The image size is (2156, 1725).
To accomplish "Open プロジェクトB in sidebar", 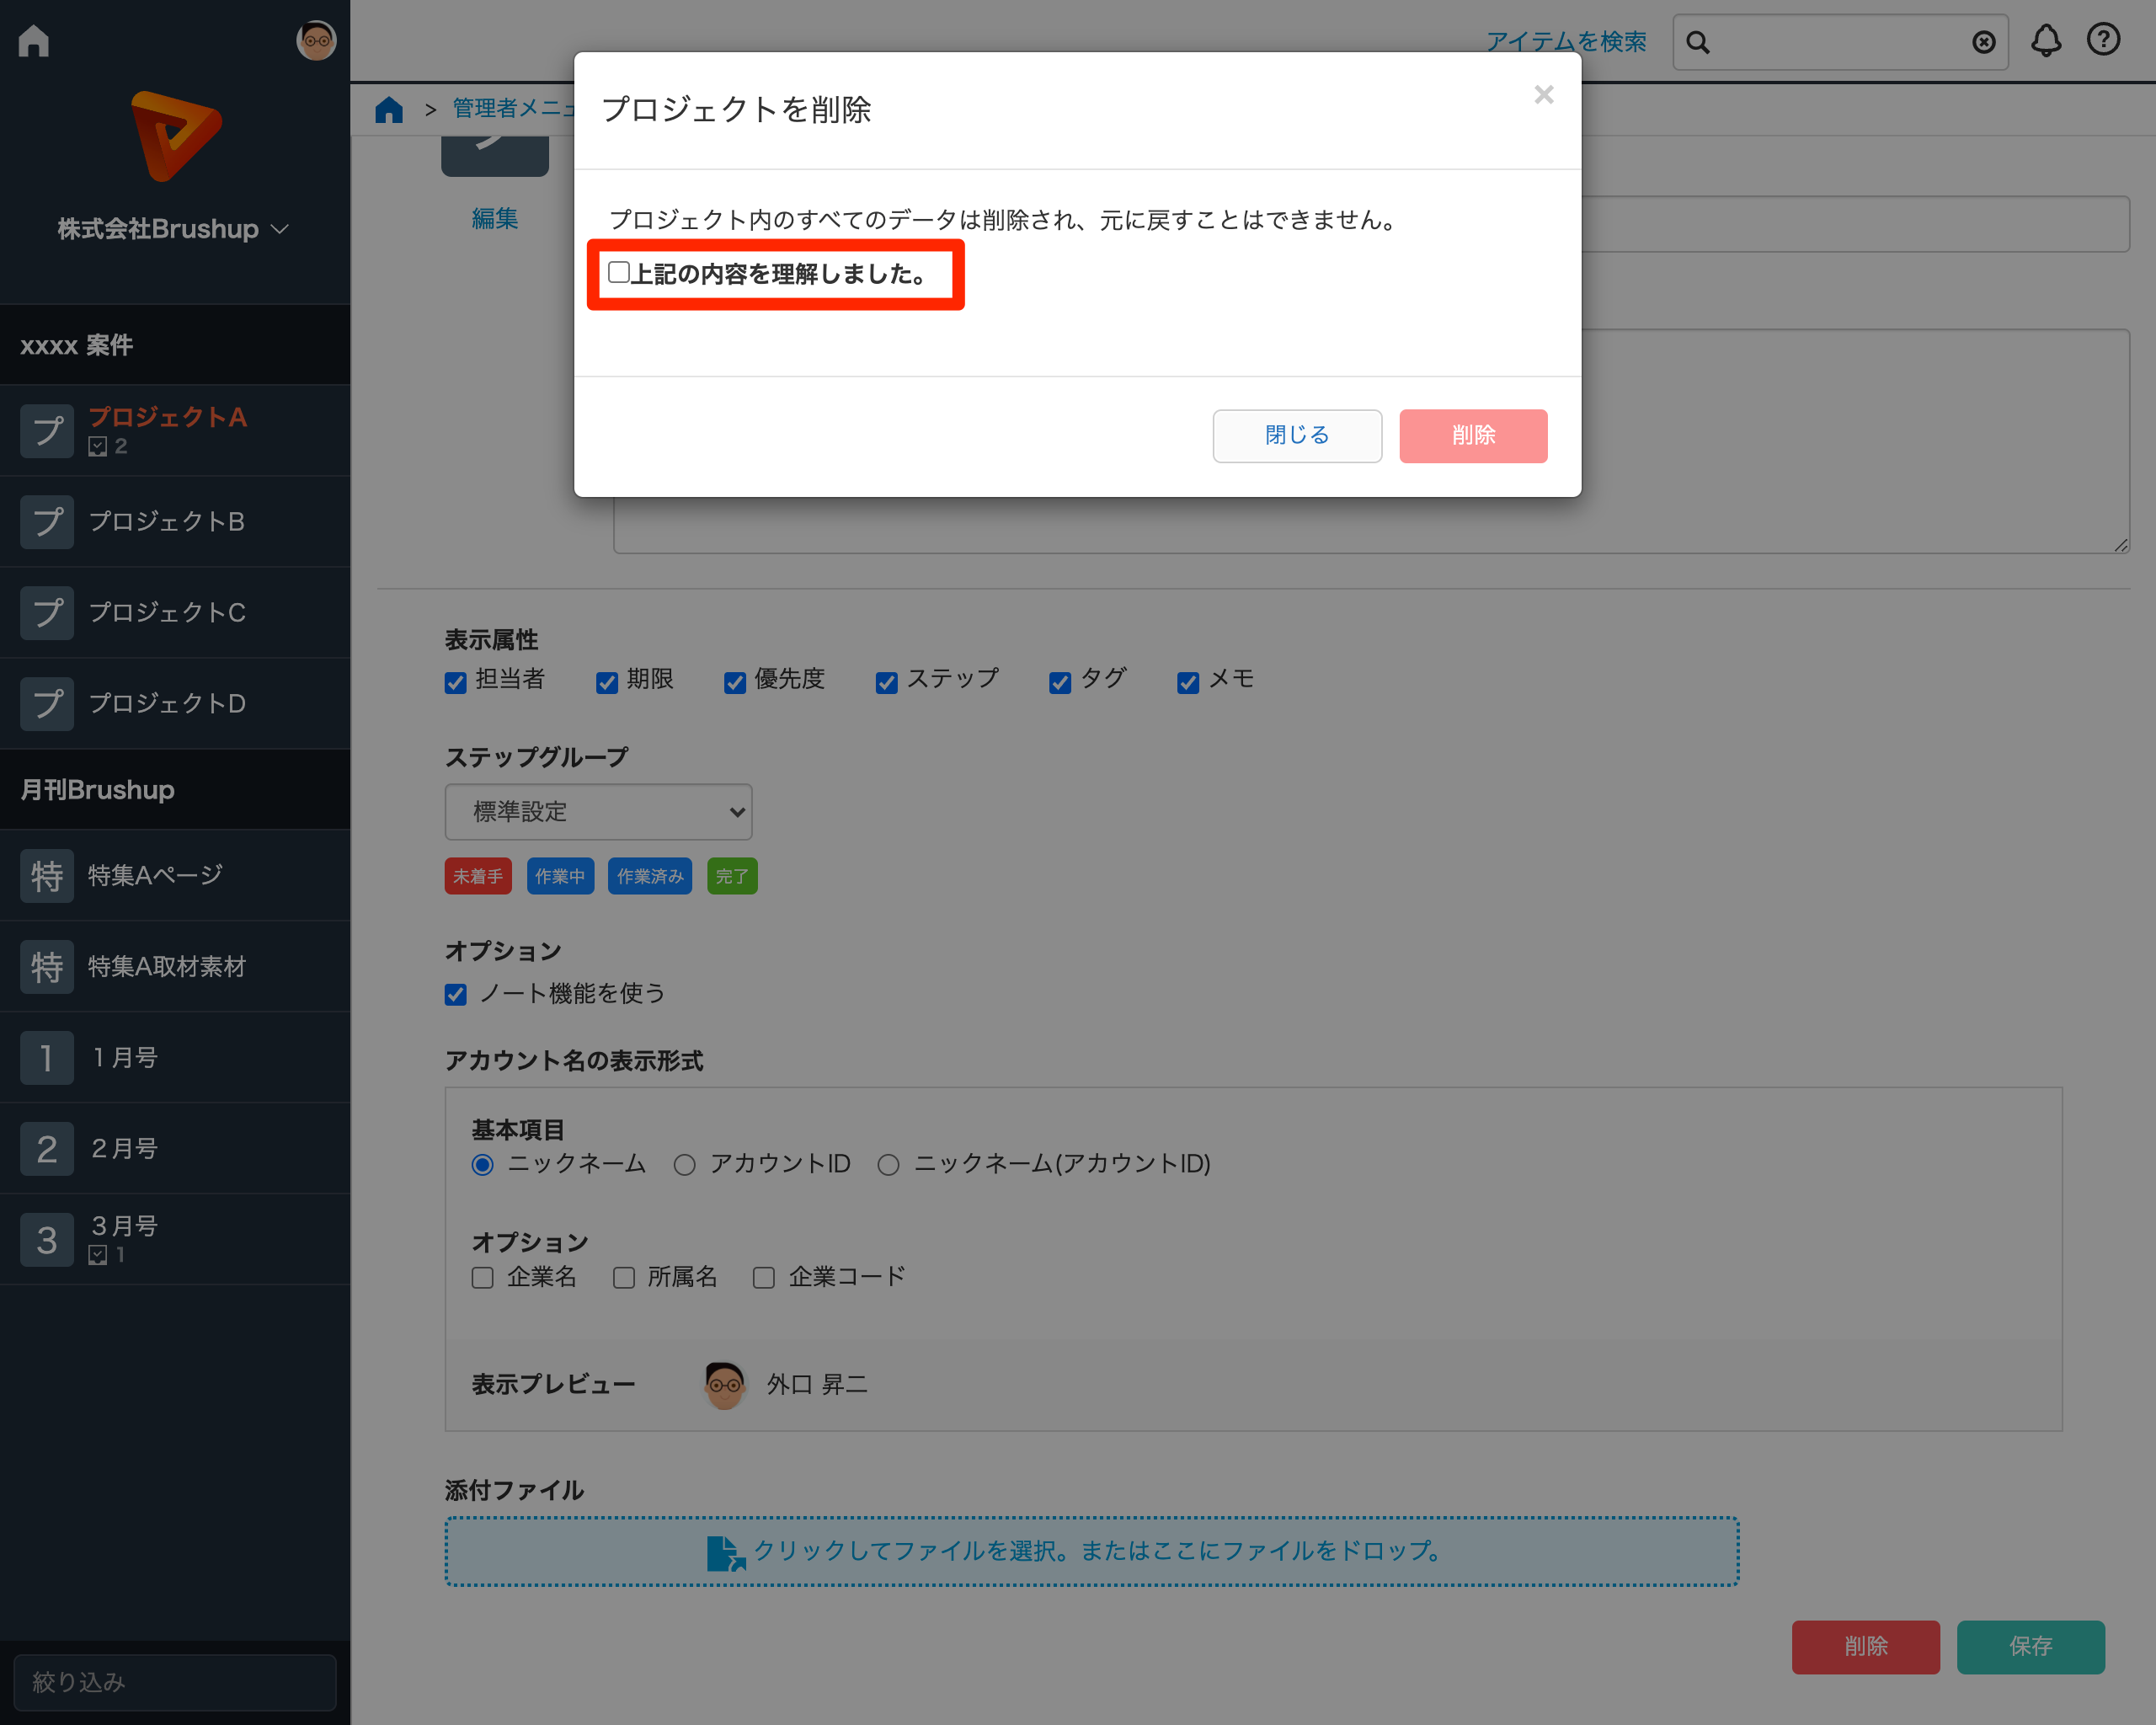I will pos(175,521).
